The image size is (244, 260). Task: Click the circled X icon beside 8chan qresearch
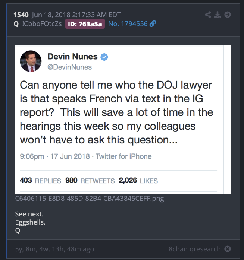pos(227,249)
